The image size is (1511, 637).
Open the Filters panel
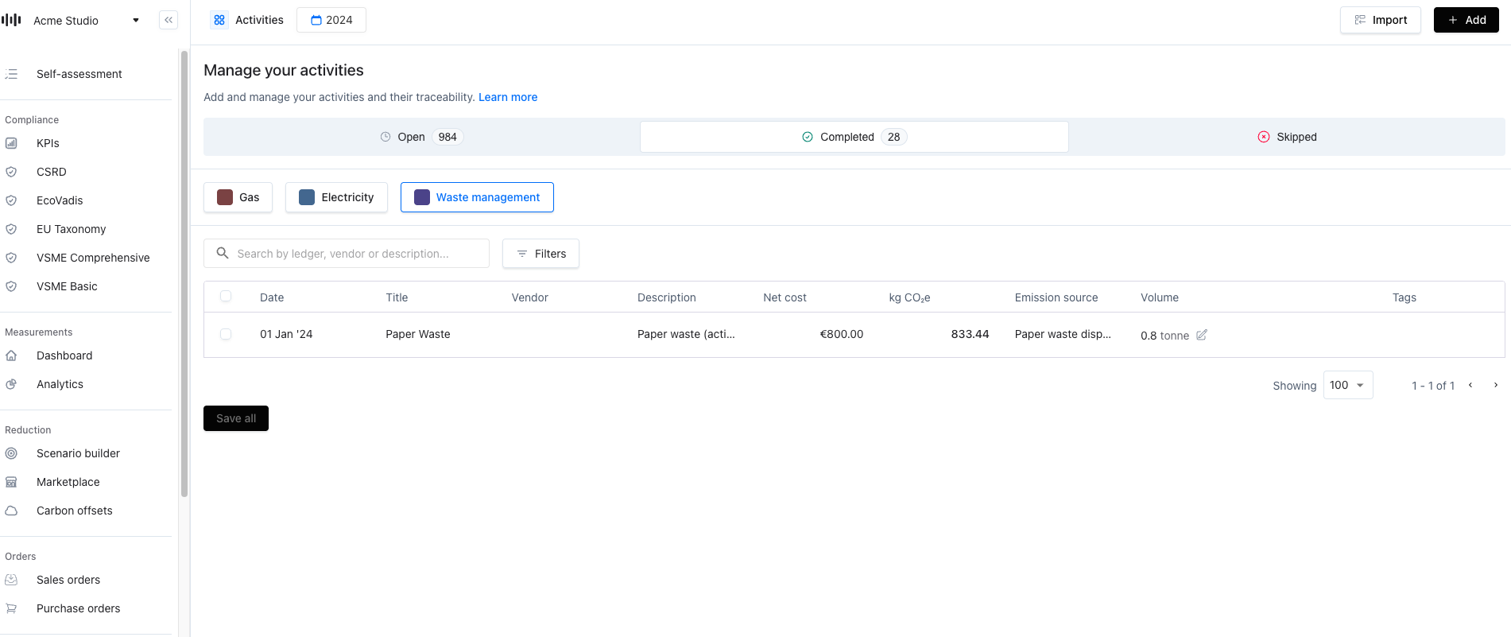pyautogui.click(x=540, y=254)
